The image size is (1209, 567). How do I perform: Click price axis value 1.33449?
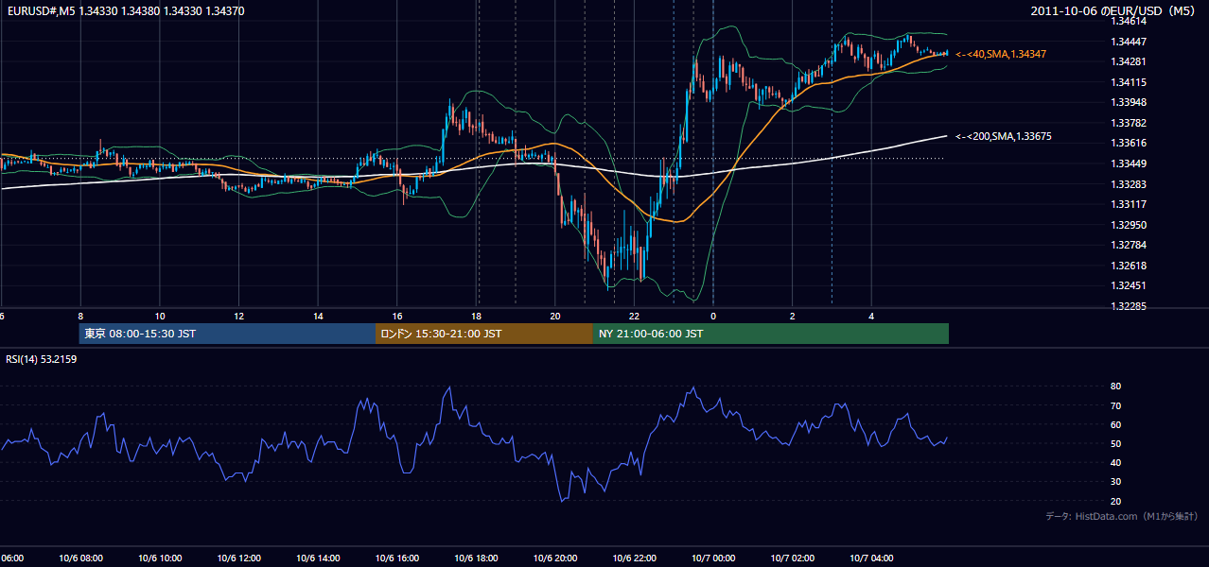click(x=1129, y=163)
